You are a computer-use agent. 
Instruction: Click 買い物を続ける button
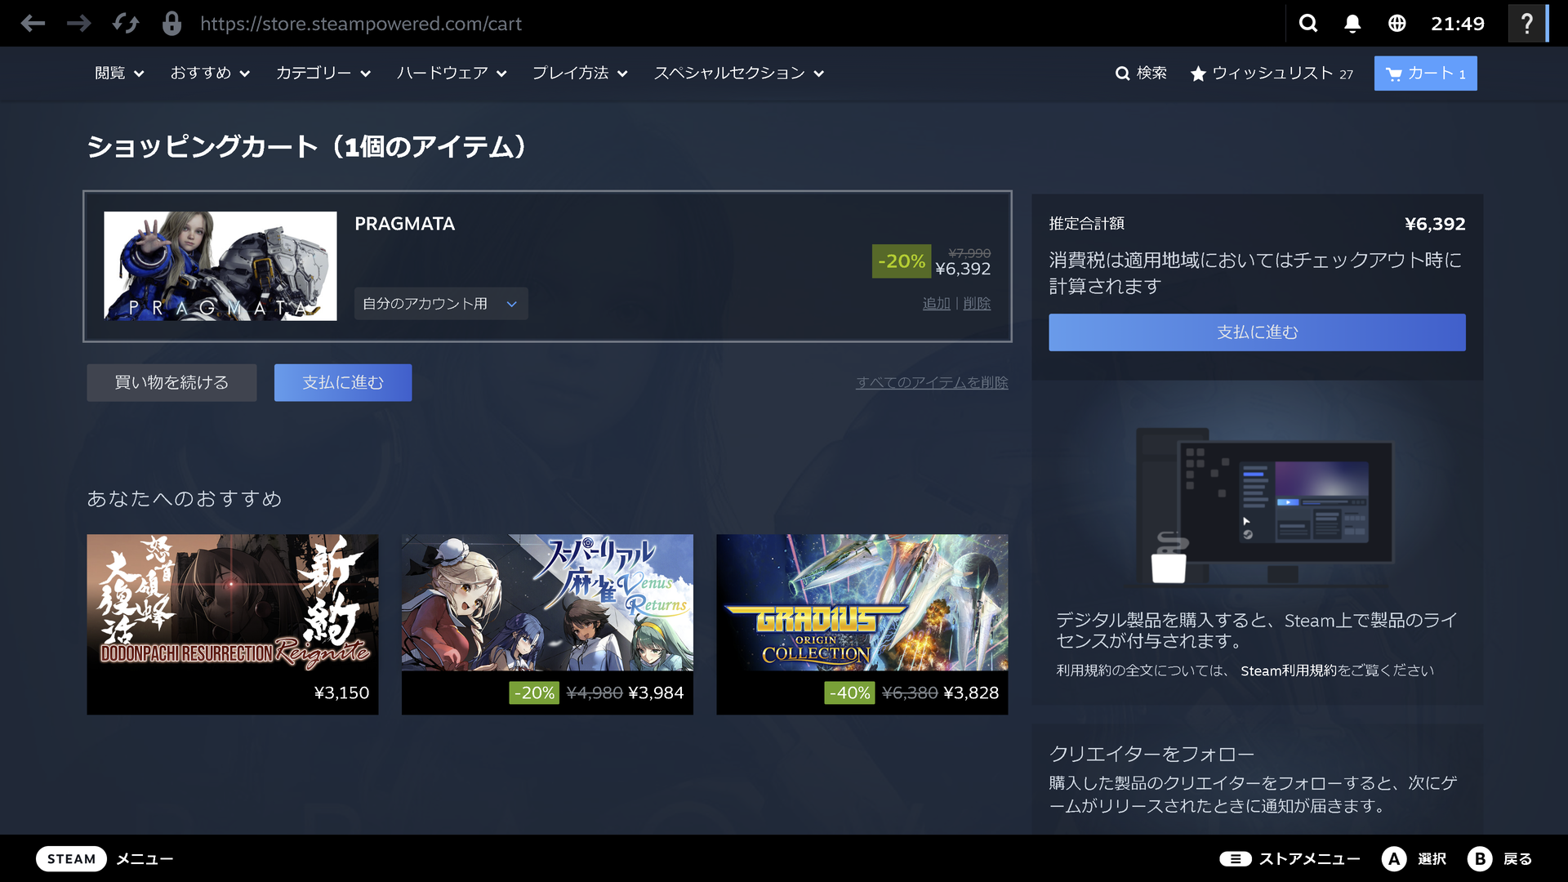171,383
